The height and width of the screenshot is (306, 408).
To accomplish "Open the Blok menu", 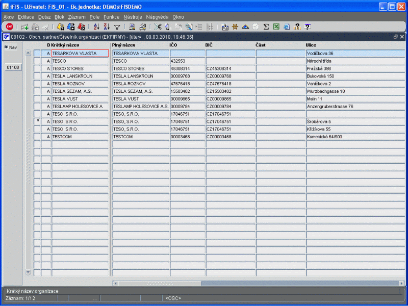I will pyautogui.click(x=59, y=17).
